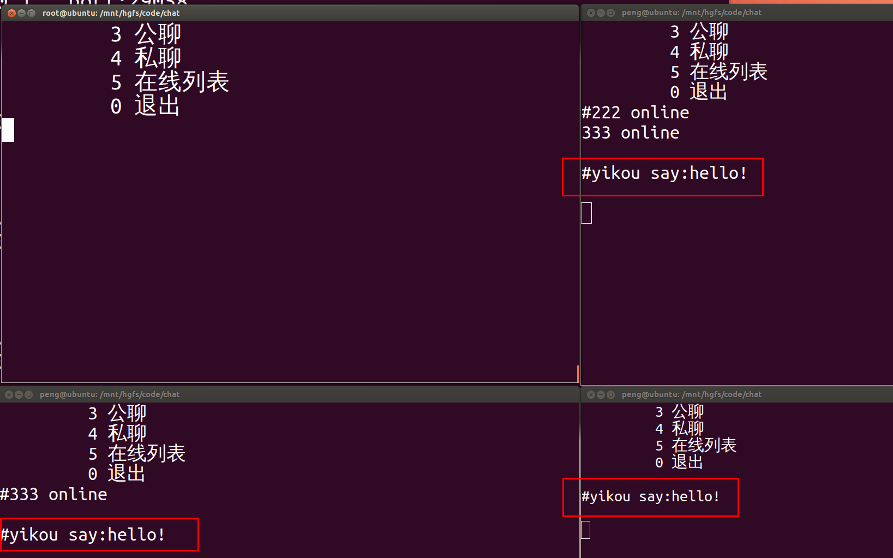
Task: Click '#yikou say:hello!' in terminal with no online lines
Action: pos(651,496)
